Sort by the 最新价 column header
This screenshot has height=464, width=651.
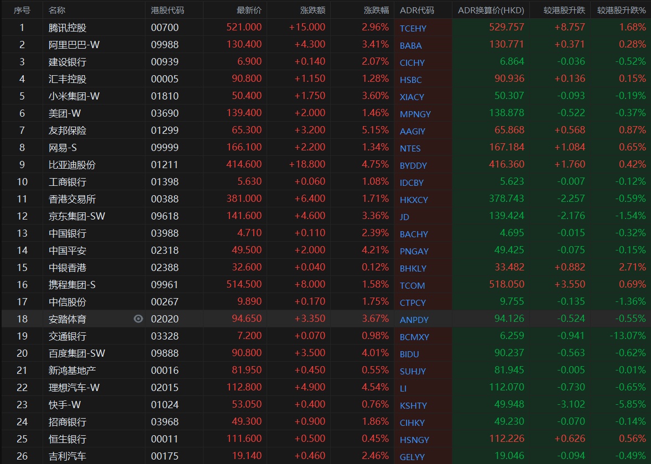(x=249, y=11)
